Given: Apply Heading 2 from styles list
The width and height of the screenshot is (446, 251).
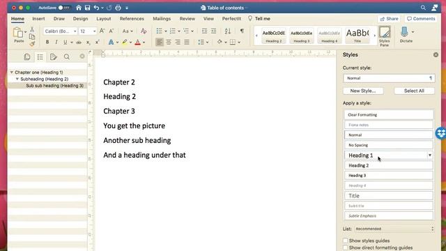Looking at the screenshot, I should 389,165.
